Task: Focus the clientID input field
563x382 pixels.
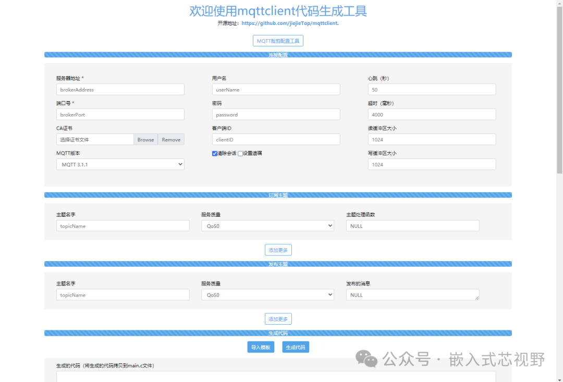Action: (x=276, y=139)
